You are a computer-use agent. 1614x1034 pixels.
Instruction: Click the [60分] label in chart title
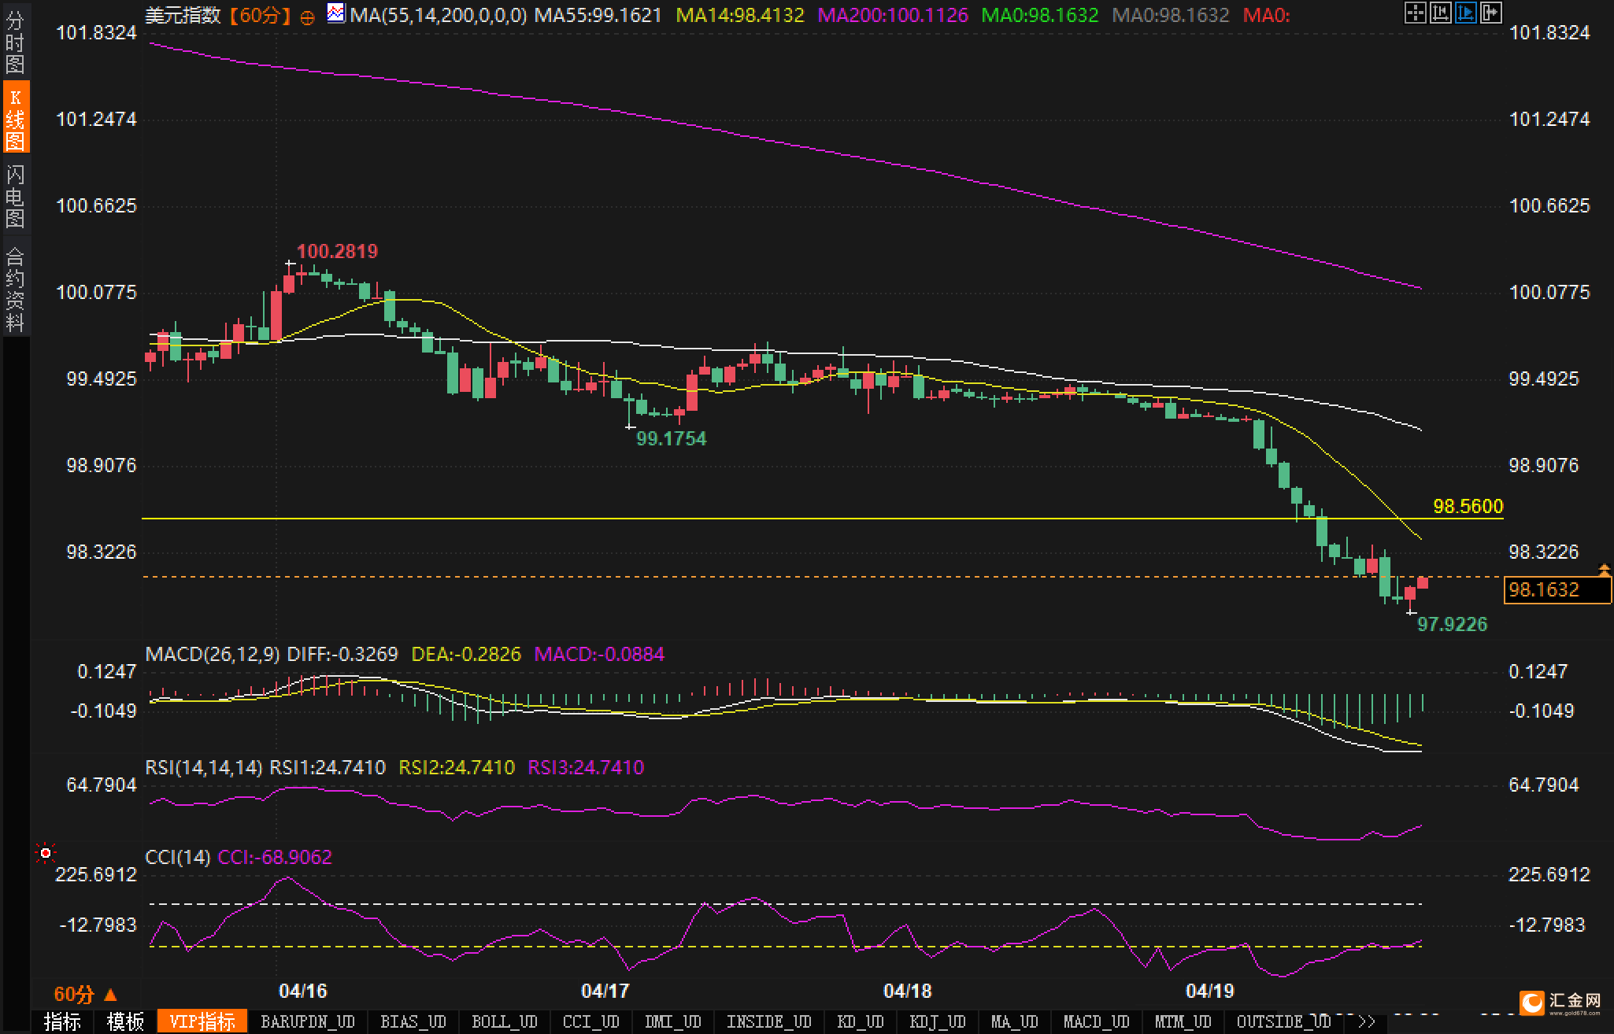260,15
